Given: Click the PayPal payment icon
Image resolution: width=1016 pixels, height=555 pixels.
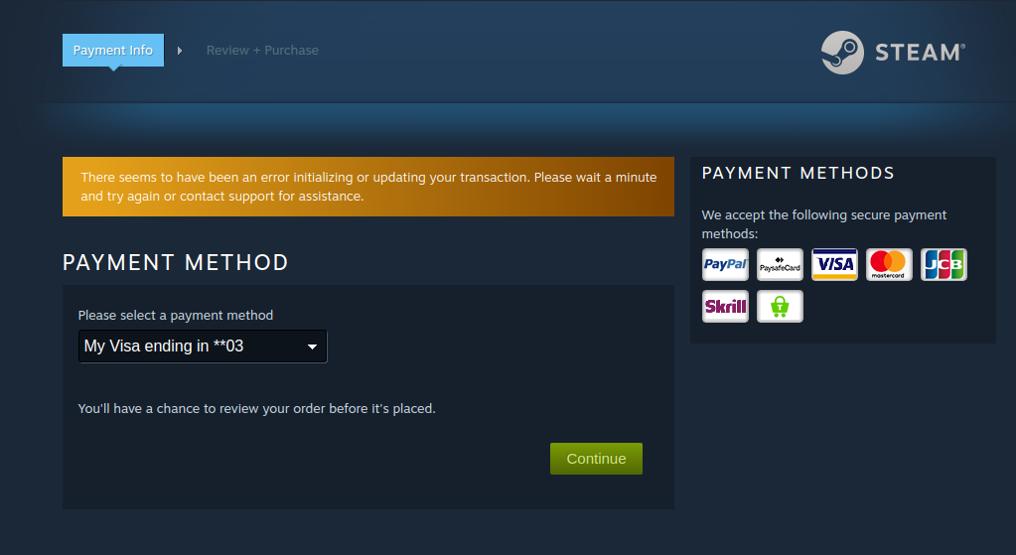Looking at the screenshot, I should click(725, 264).
